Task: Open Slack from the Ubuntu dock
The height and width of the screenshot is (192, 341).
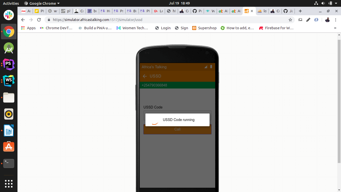Action: [9, 15]
